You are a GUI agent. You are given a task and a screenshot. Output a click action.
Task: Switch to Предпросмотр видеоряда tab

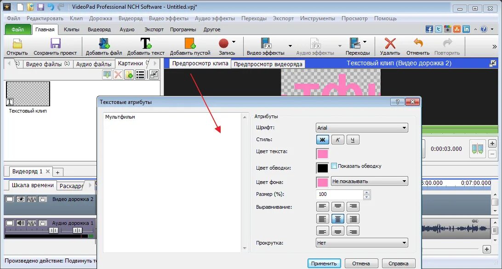click(x=268, y=64)
